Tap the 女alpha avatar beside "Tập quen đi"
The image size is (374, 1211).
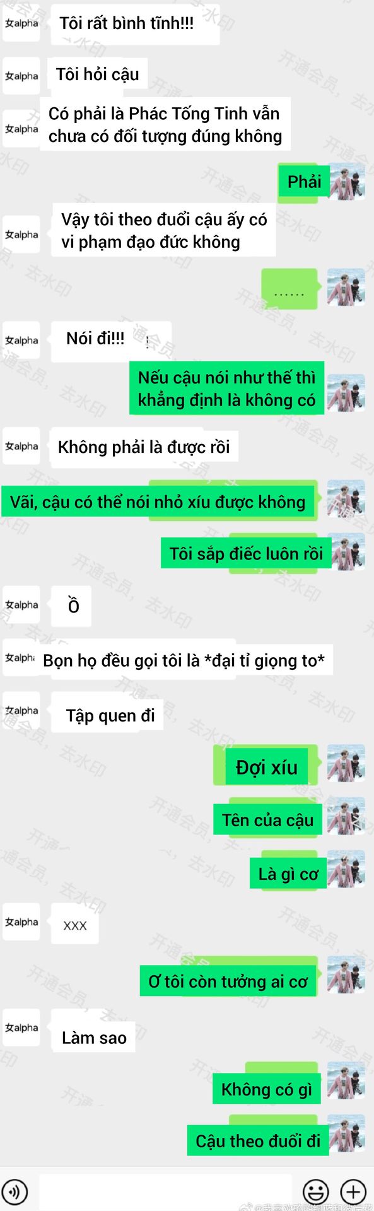tap(21, 711)
